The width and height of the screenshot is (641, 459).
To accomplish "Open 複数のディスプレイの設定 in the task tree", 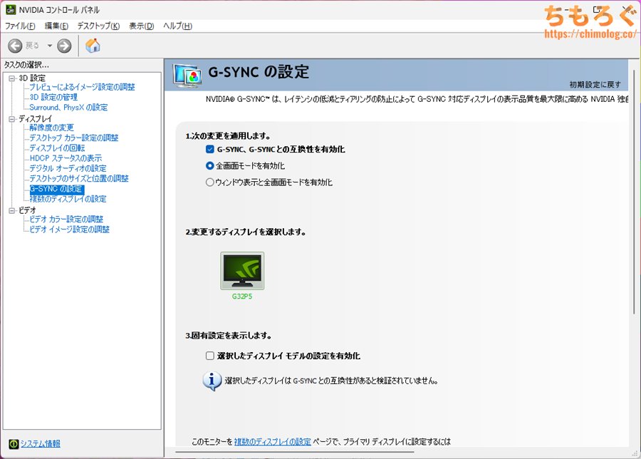I will pos(68,199).
